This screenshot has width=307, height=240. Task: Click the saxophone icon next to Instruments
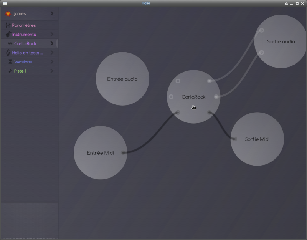pos(8,34)
